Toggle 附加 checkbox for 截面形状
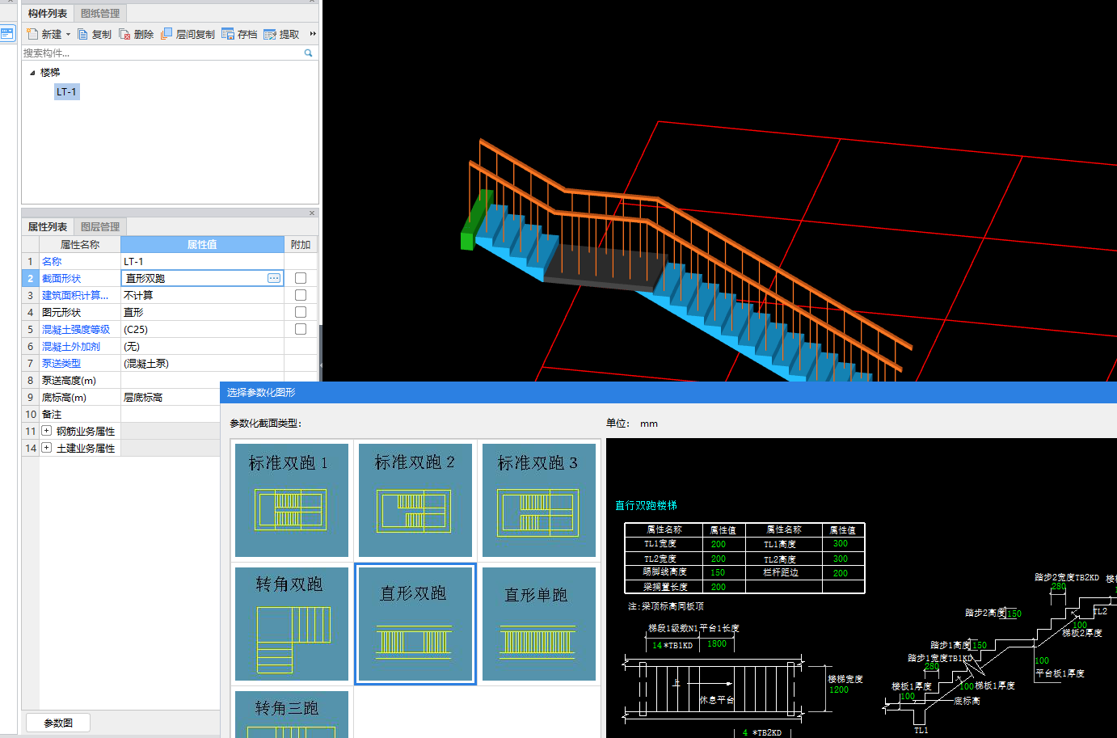The height and width of the screenshot is (738, 1117). click(301, 278)
